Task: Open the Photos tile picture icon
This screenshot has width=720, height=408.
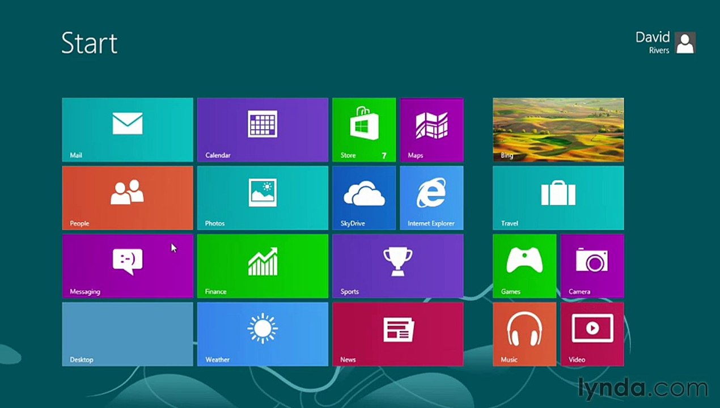Action: pos(262,193)
